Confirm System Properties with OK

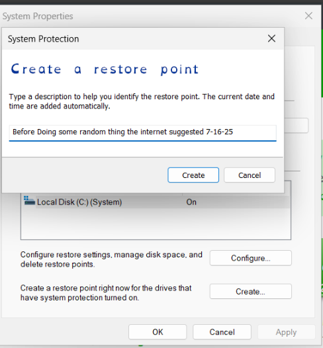(158, 332)
